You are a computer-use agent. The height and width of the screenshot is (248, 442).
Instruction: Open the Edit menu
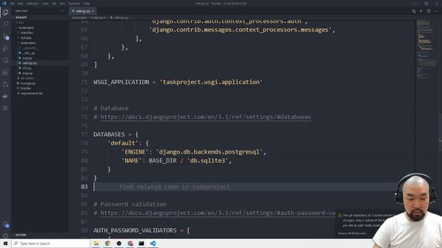click(x=20, y=3)
